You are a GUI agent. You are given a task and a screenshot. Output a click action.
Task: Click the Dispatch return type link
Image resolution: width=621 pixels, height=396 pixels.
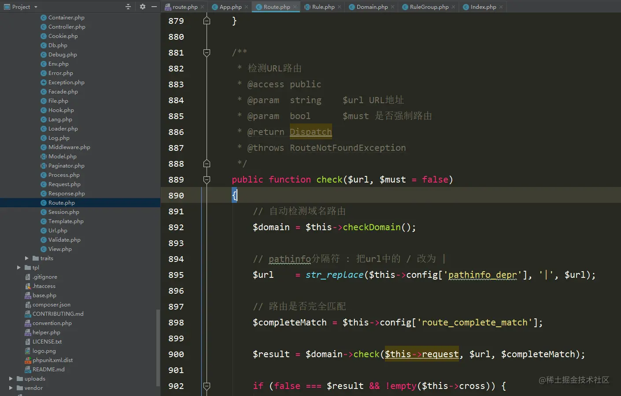310,132
